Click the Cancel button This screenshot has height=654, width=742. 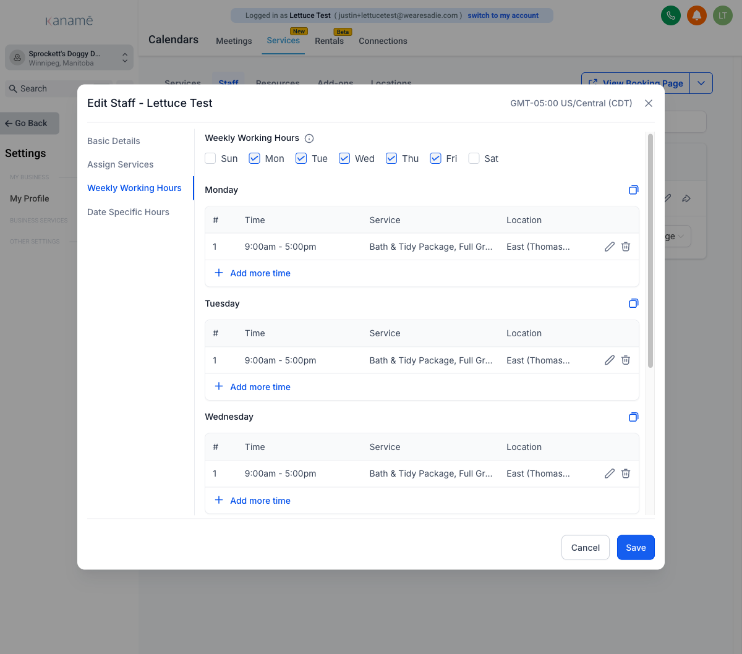(x=586, y=548)
